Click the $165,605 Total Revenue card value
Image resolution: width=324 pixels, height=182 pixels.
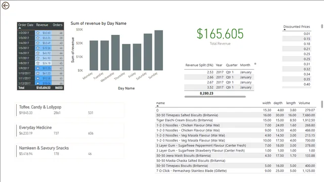[220, 34]
